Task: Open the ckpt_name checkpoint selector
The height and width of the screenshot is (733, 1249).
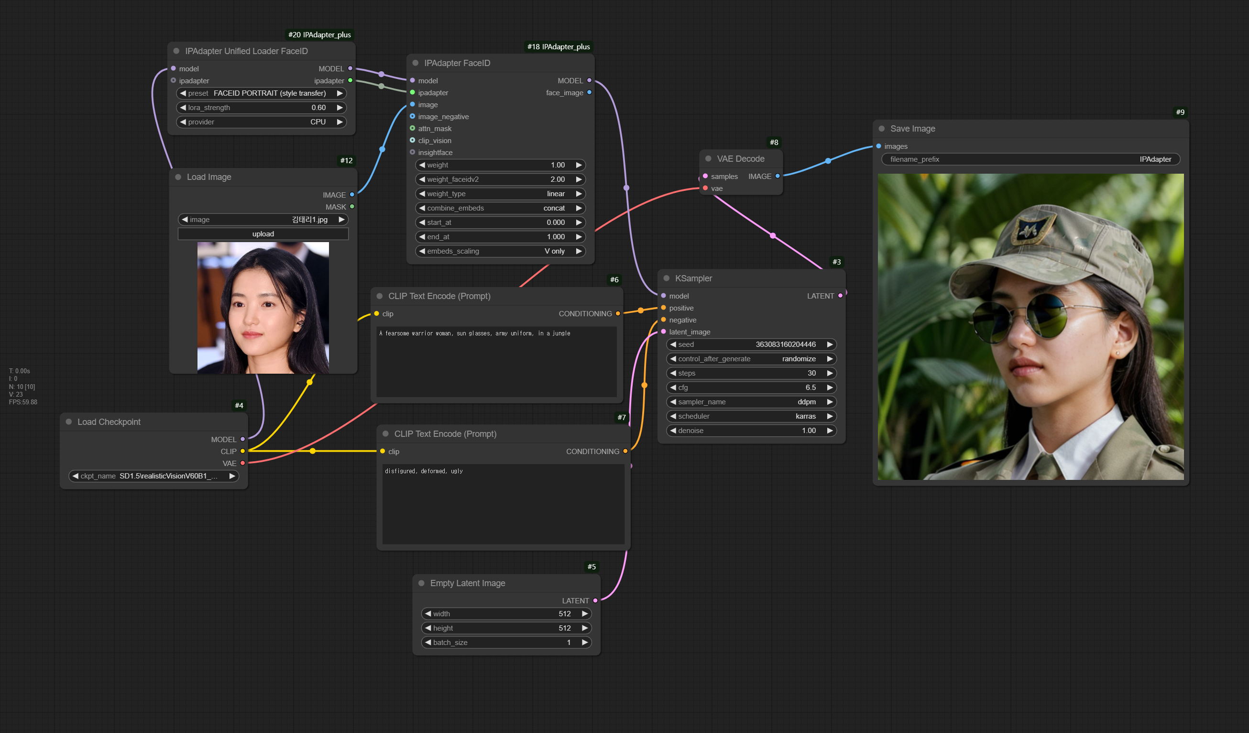Action: (x=153, y=476)
